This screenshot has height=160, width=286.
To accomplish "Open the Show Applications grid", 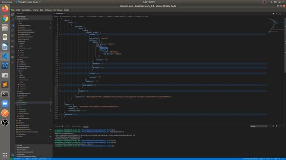I will pyautogui.click(x=5, y=155).
